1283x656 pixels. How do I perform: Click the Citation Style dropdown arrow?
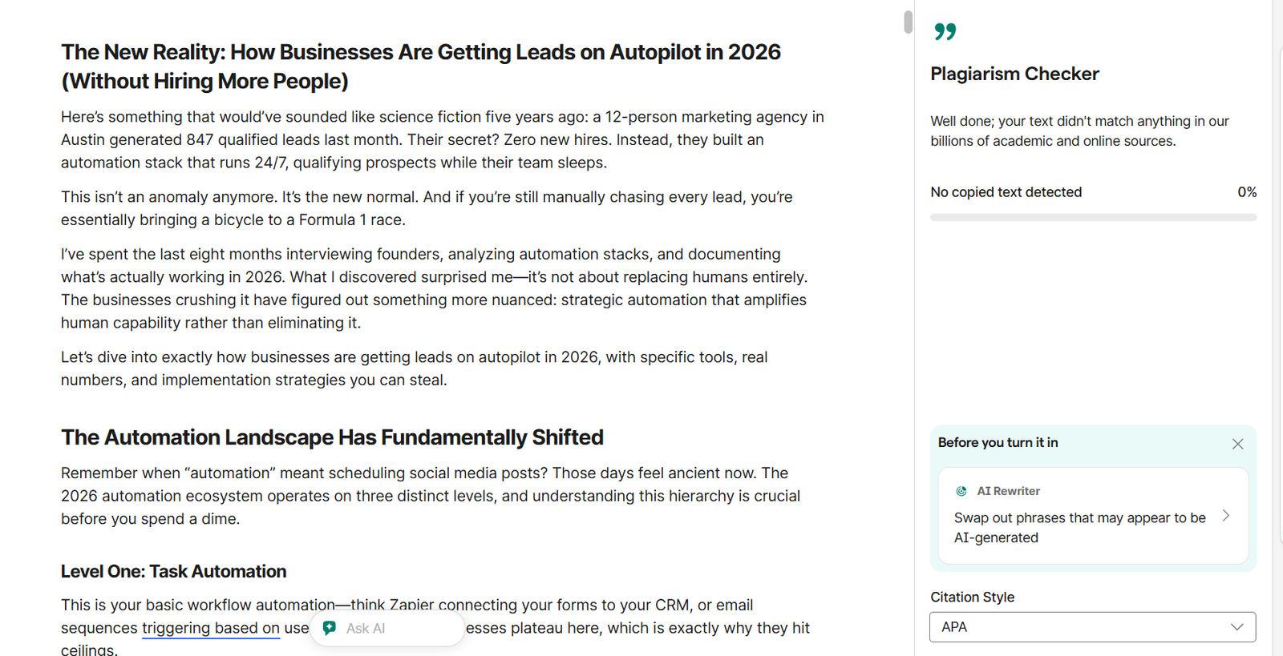[x=1236, y=627]
